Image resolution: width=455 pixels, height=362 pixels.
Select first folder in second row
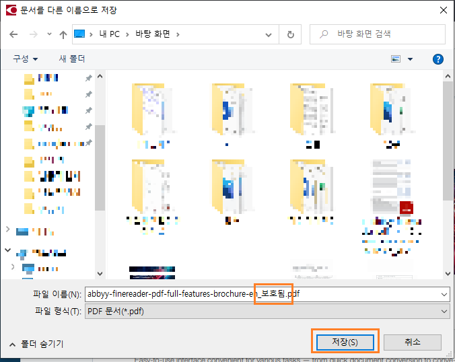(152, 196)
